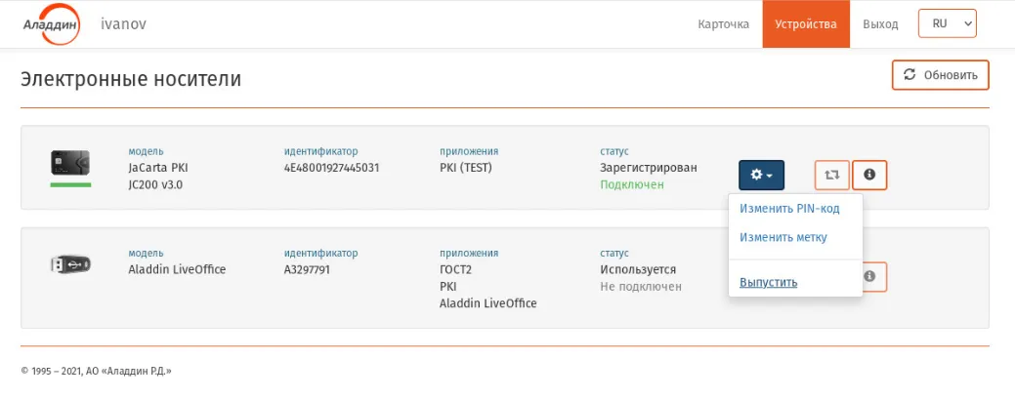Click the ivanov username
The image size is (1015, 399).
(124, 24)
